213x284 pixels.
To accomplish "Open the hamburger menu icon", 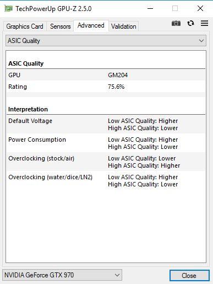I will (x=204, y=23).
